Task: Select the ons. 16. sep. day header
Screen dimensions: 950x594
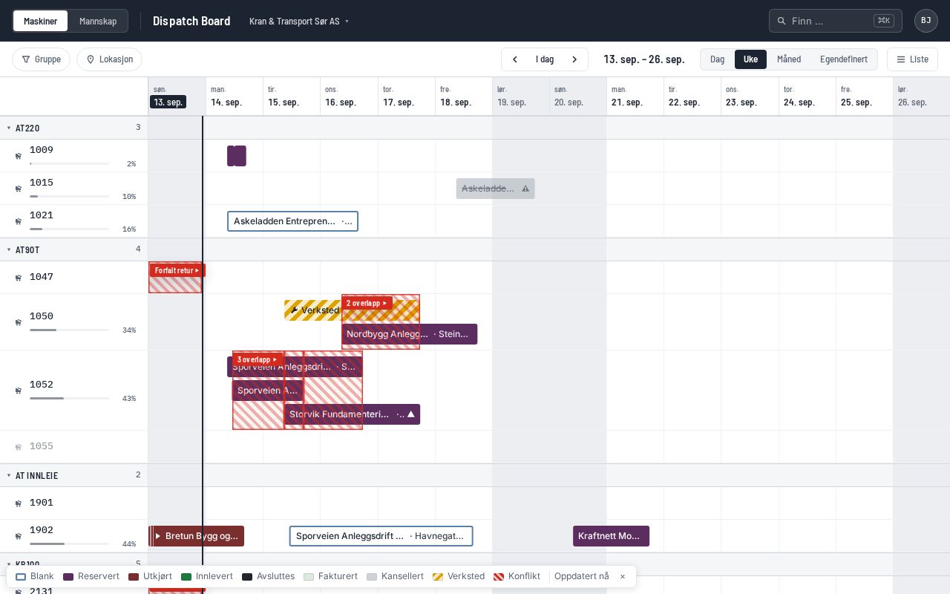Action: (x=349, y=97)
